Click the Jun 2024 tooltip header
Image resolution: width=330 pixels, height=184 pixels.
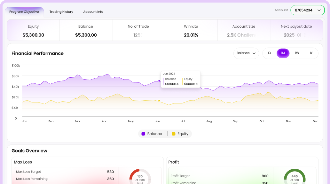click(x=169, y=74)
